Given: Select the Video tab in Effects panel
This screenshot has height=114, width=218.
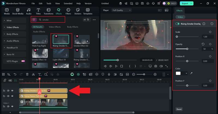Looking at the screenshot, I should [x=180, y=17].
